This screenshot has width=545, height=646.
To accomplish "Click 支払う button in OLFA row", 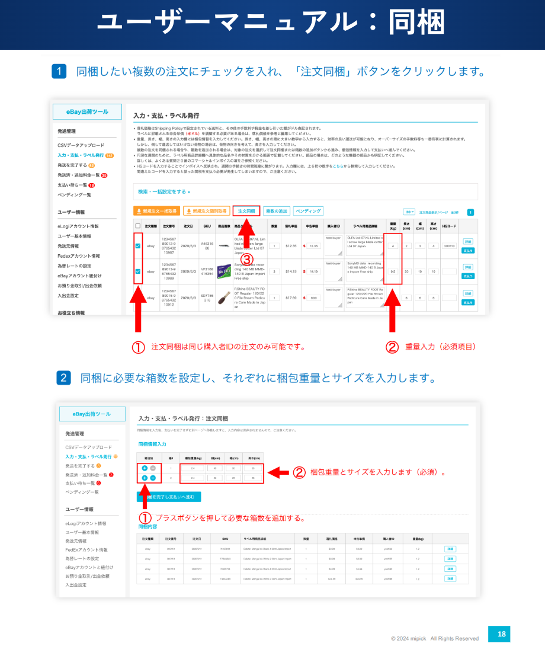I will pyautogui.click(x=468, y=251).
